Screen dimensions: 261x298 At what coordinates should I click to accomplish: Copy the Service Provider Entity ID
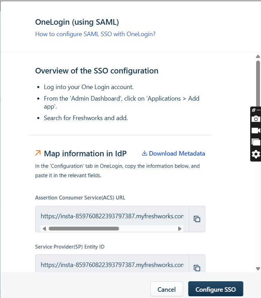pyautogui.click(x=197, y=268)
